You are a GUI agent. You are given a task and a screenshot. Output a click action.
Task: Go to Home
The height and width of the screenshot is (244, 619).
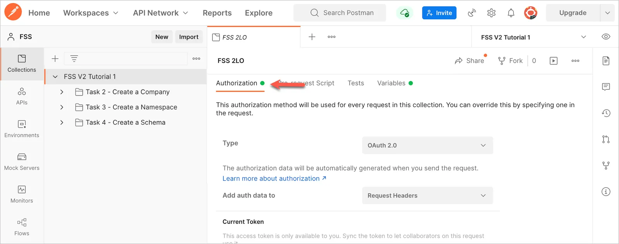tap(39, 13)
